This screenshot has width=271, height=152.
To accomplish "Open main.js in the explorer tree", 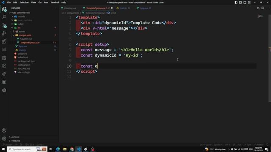I will click(x=22, y=50).
